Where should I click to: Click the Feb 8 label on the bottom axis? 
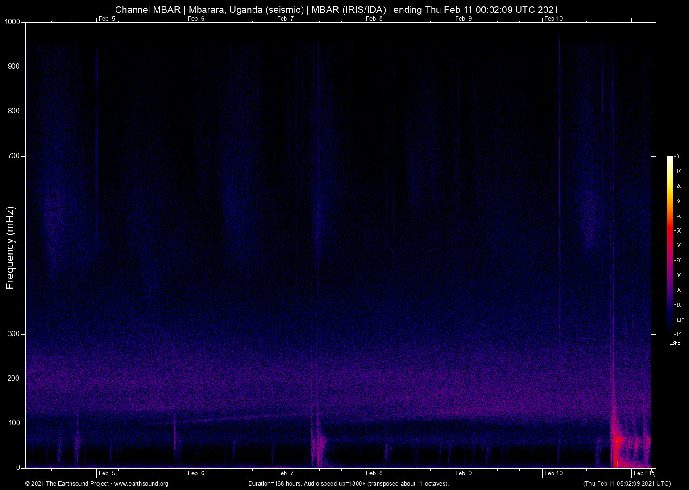pos(374,473)
